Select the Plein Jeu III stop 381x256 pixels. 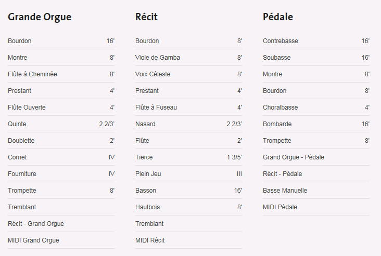(188, 174)
